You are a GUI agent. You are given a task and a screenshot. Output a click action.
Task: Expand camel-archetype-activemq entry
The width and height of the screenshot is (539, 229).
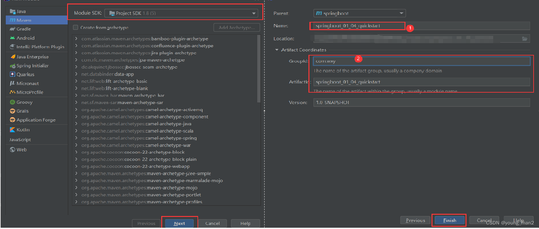[76, 110]
